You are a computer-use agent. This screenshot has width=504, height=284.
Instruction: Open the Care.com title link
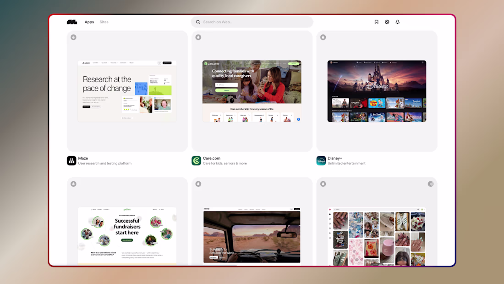pyautogui.click(x=212, y=158)
